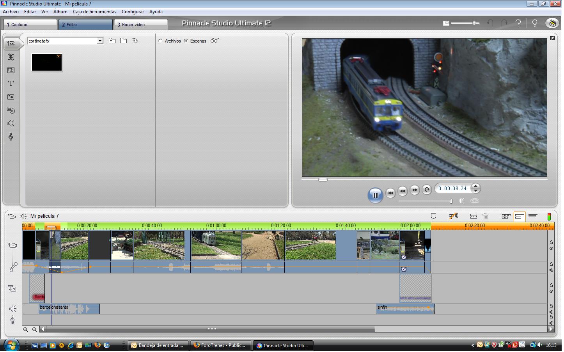Open the transitions album section

click(11, 57)
